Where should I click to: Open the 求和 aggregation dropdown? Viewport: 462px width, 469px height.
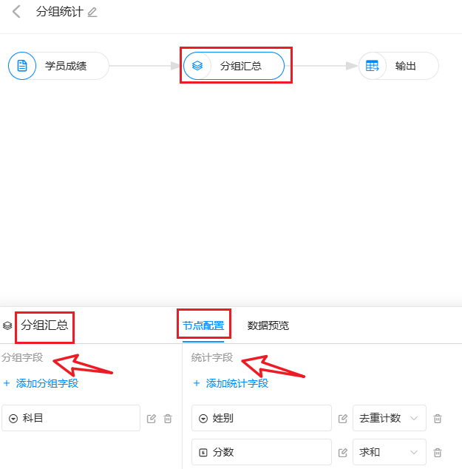(x=389, y=453)
